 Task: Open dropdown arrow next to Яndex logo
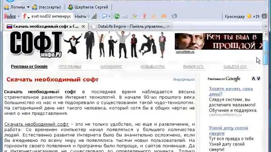[x=19, y=16]
